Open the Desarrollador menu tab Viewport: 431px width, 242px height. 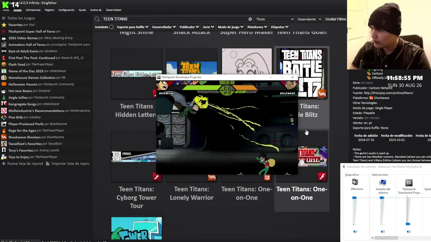click(113, 10)
